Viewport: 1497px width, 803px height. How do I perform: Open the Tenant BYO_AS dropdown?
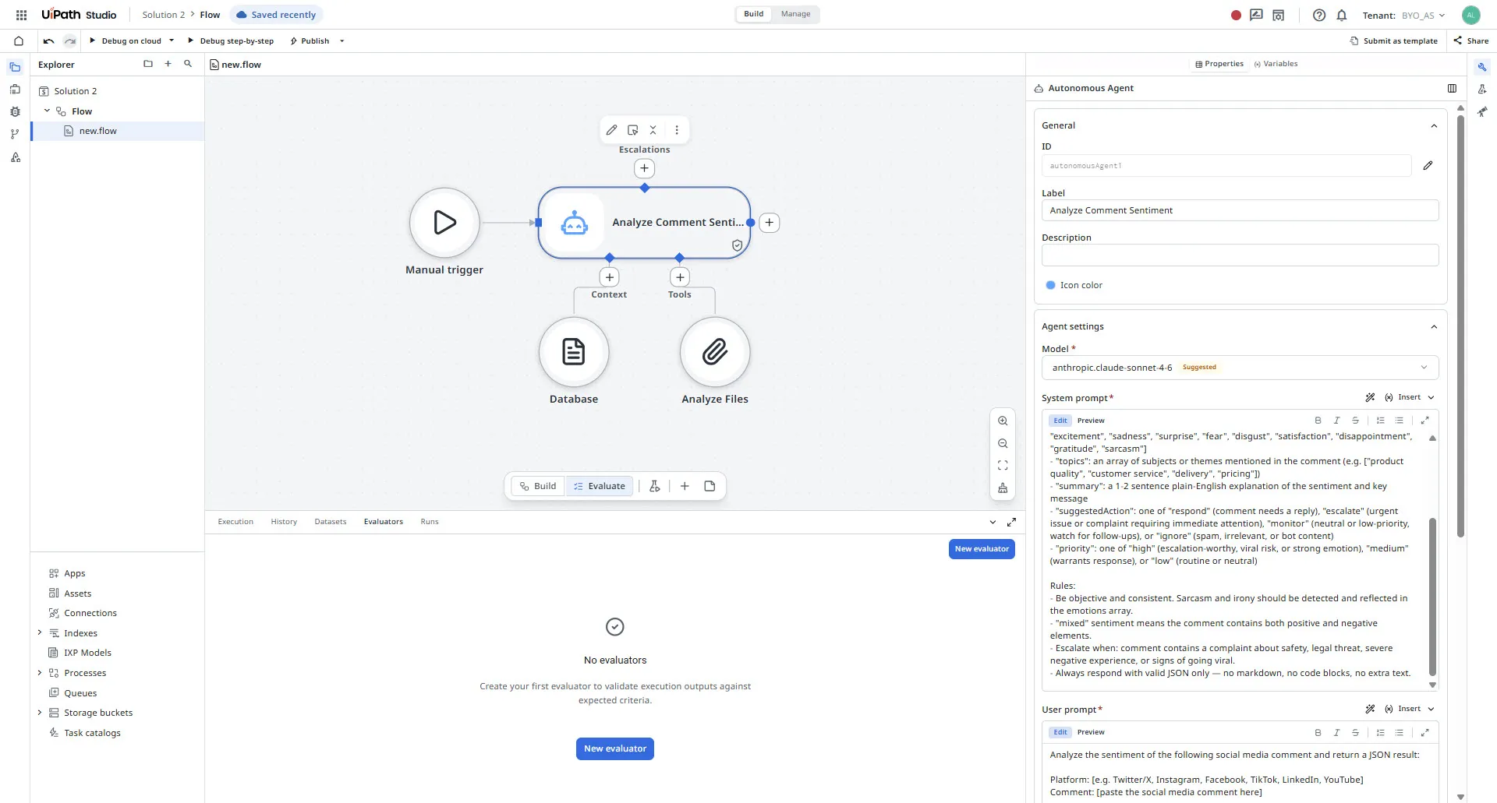1424,16
